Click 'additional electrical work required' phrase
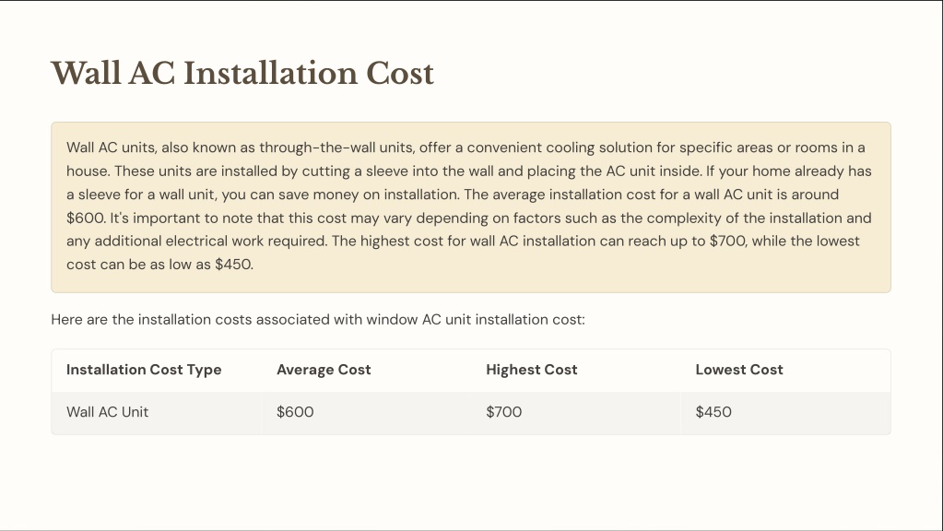The height and width of the screenshot is (531, 943). tap(210, 242)
